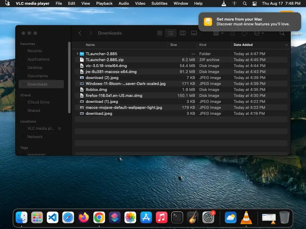Image resolution: width=306 pixels, height=229 pixels.
Task: Switch Finder to list view
Action: (171, 33)
